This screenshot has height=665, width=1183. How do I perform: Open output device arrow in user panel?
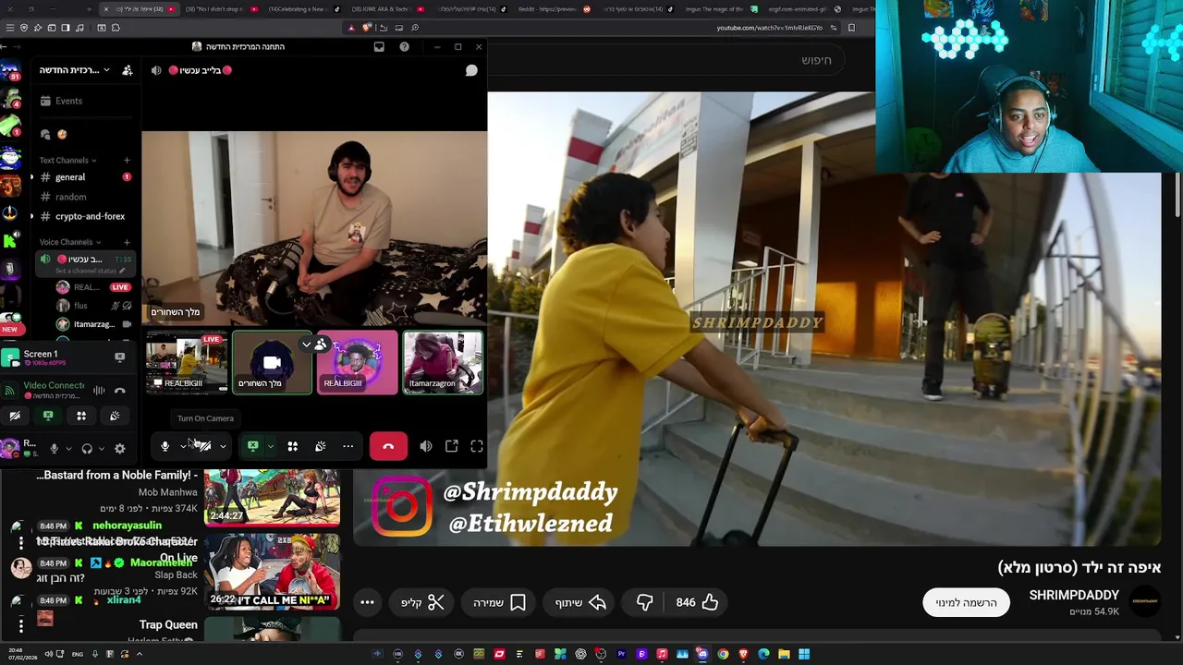(101, 449)
